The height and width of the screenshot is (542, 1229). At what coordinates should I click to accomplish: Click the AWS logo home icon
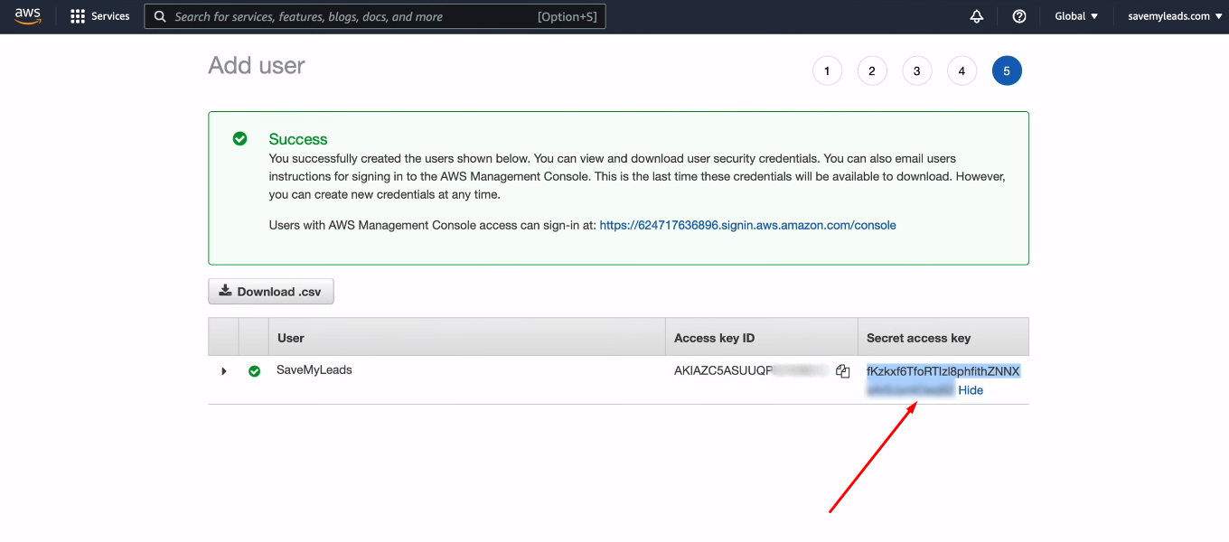[x=28, y=16]
